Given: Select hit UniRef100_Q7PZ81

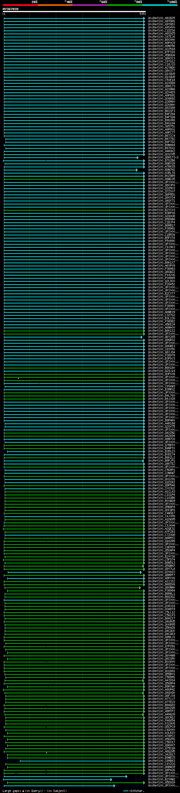Looking at the screenshot, I should pos(161,646).
